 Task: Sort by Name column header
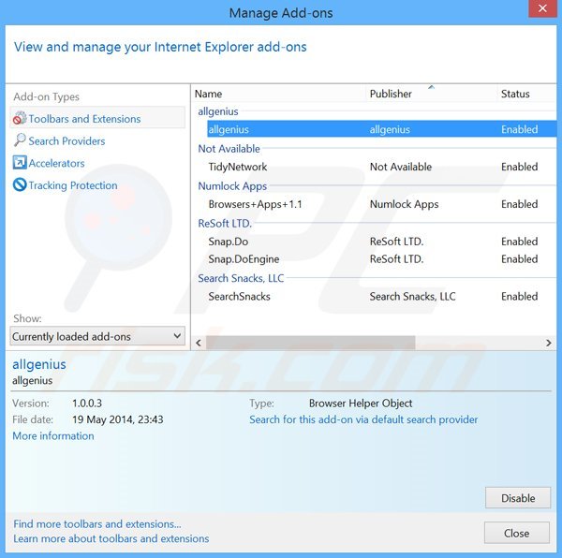pos(208,94)
